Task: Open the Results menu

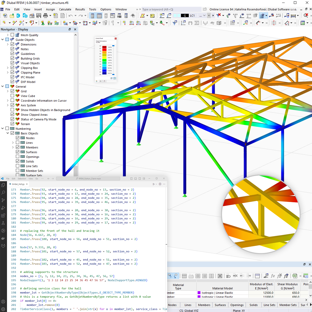Action: tap(80, 9)
